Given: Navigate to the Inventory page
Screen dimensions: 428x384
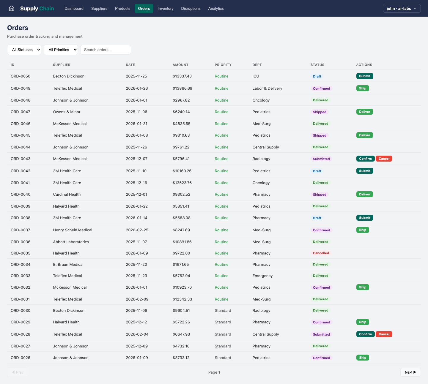Looking at the screenshot, I should click(165, 8).
